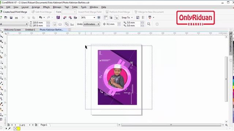Select the Shape tool in the toolbox
The width and height of the screenshot is (234, 131).
click(x=1, y=36)
